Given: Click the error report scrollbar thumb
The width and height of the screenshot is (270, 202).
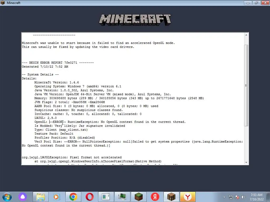Looking at the screenshot, I should pyautogui.click(x=246, y=85).
